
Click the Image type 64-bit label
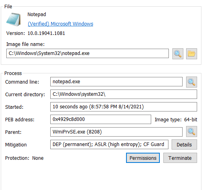(176, 120)
